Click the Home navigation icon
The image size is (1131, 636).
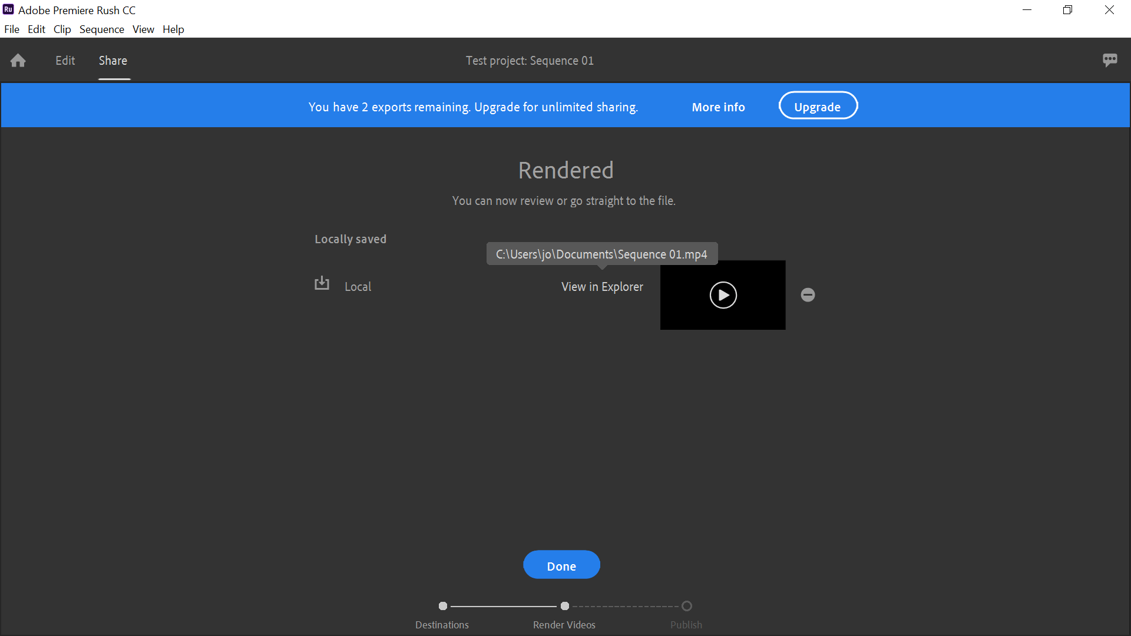tap(18, 61)
